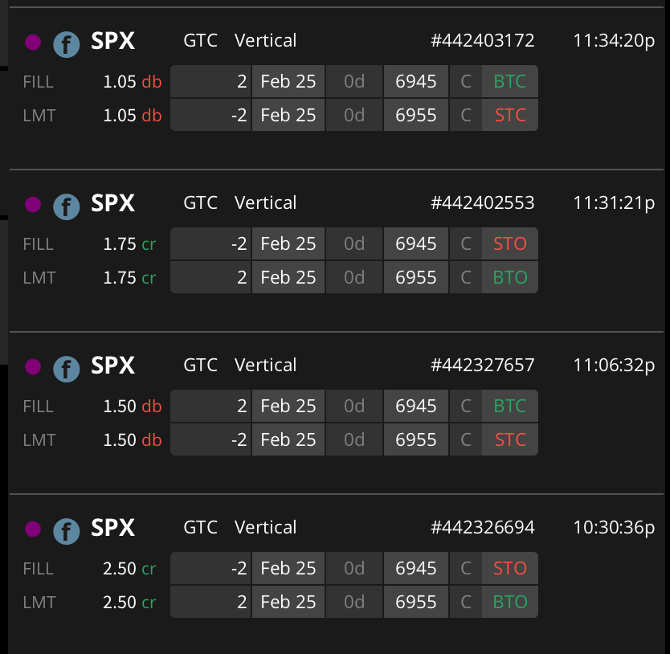Open order number #442403172

tap(483, 41)
